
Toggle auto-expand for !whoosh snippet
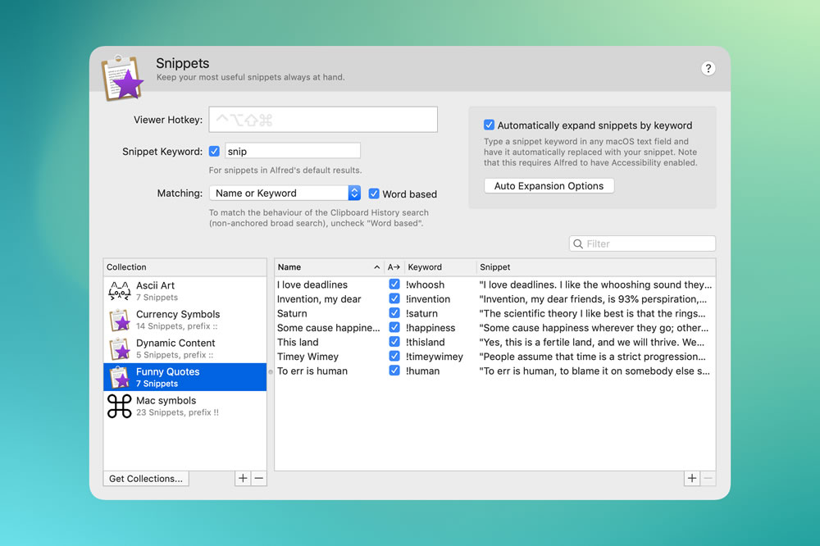(394, 284)
